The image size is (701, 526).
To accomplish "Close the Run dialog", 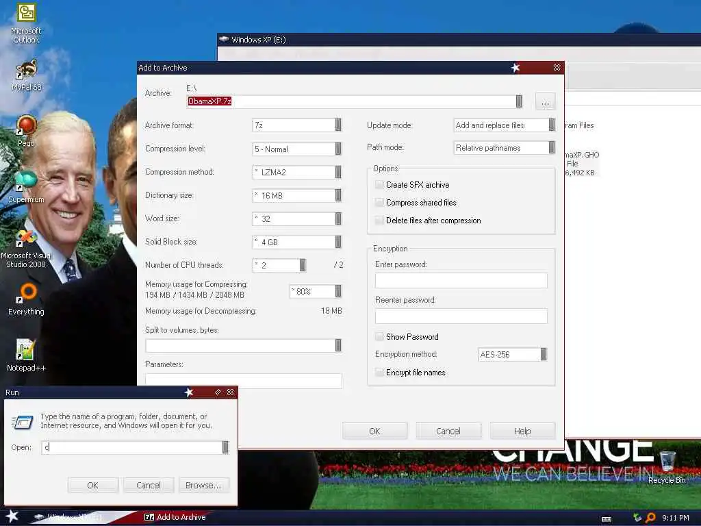I will pos(230,392).
